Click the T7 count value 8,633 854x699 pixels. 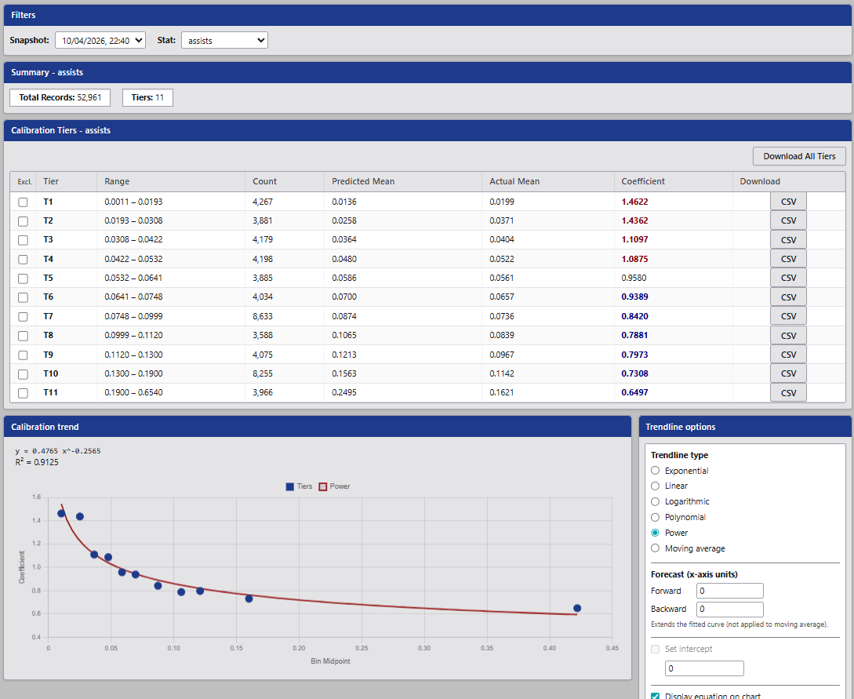(263, 316)
